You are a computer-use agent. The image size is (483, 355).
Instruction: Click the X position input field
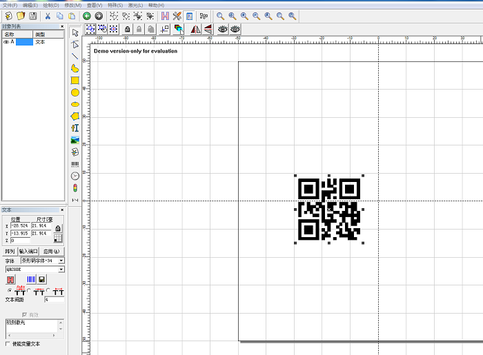20,225
